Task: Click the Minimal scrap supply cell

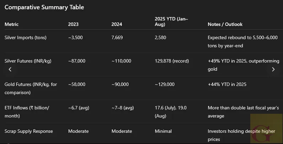Action: click(163, 131)
